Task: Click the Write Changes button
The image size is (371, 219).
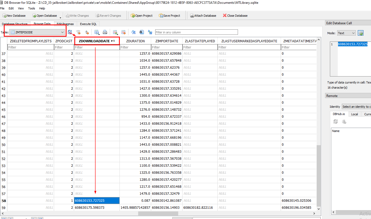Action: click(x=77, y=16)
